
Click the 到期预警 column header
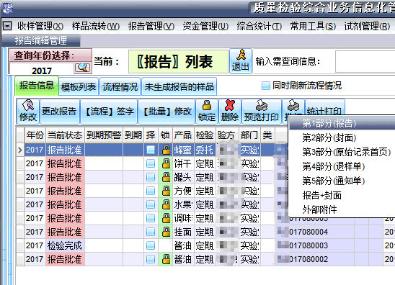tap(104, 135)
